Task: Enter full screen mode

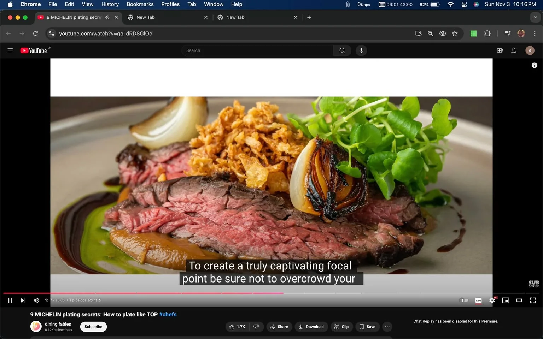Action: (533, 300)
